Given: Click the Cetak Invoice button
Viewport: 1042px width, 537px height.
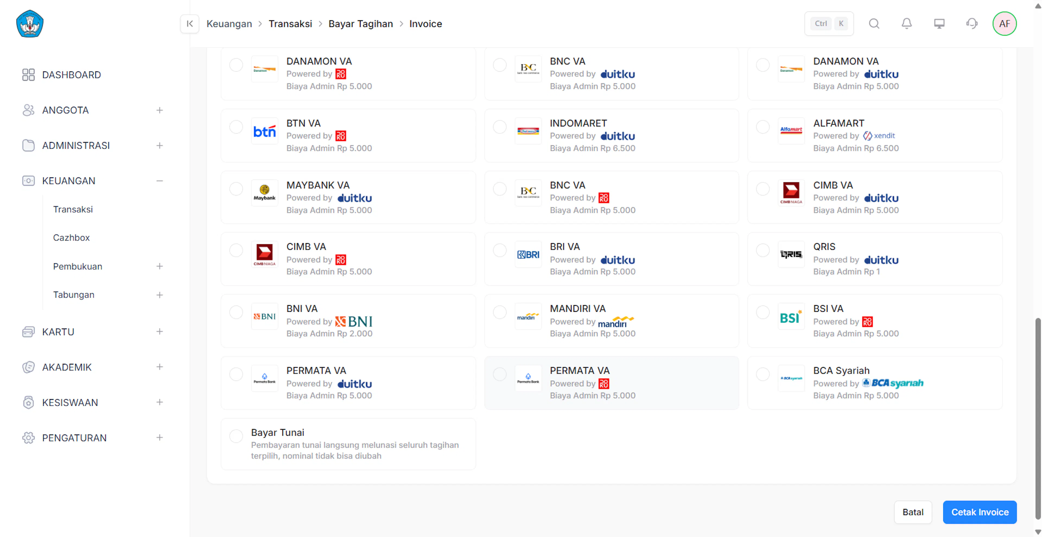Looking at the screenshot, I should tap(980, 512).
